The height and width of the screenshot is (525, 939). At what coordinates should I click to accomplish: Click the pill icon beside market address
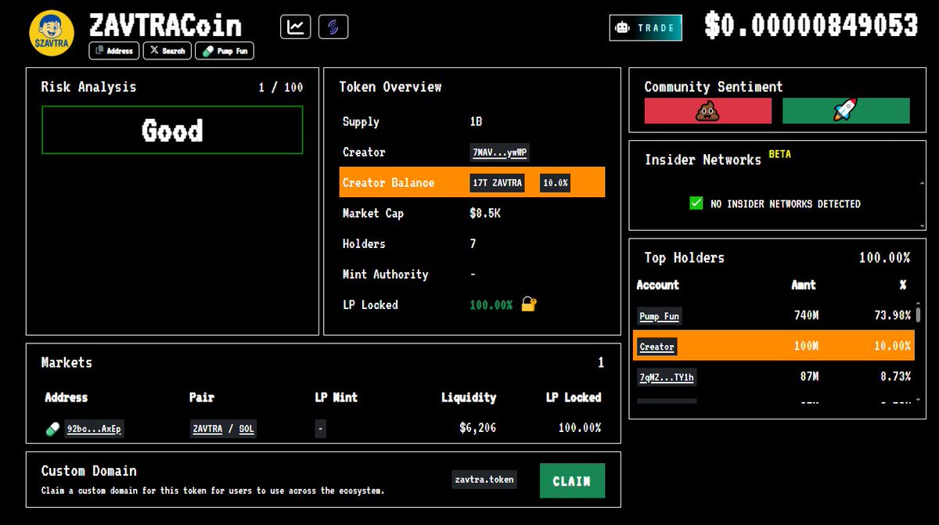pyautogui.click(x=53, y=429)
